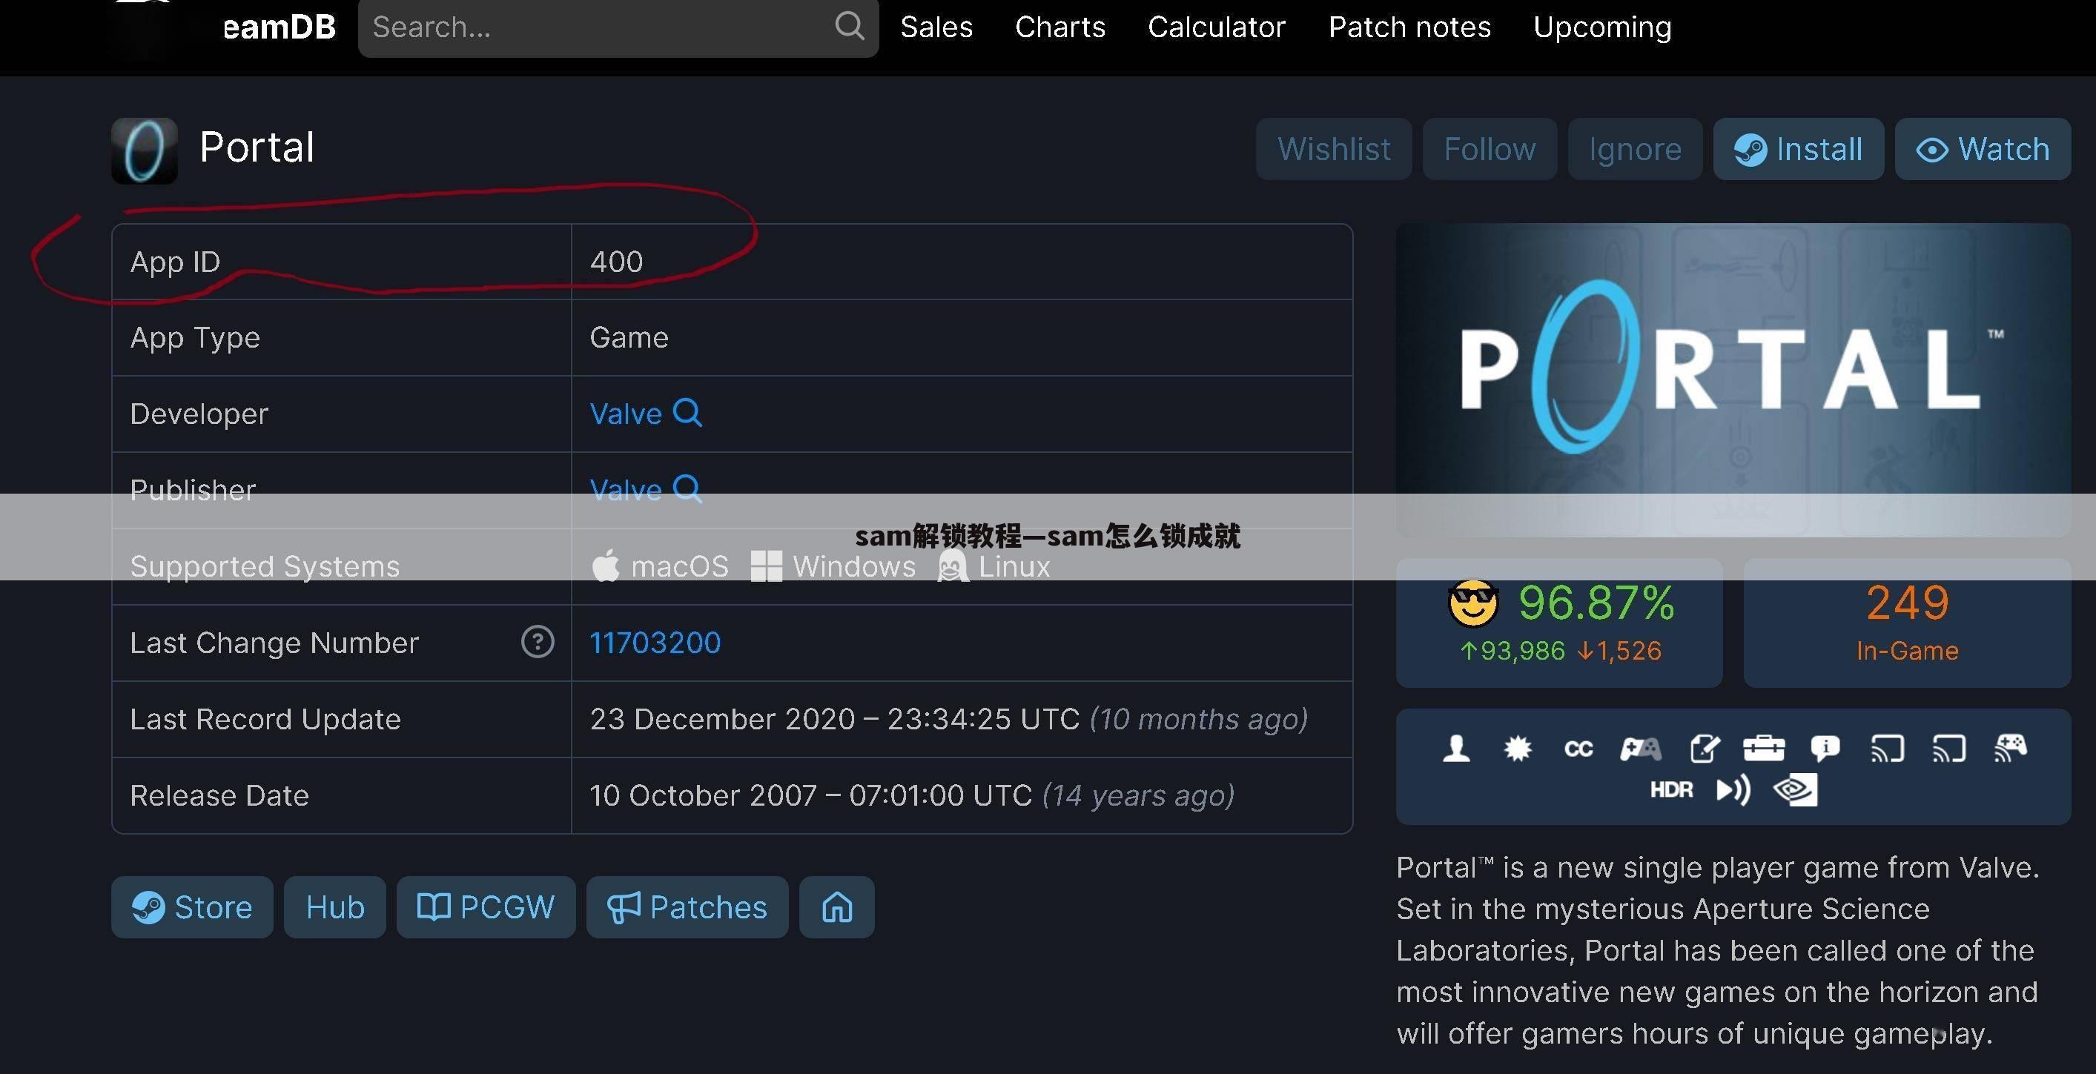Open change number 11703200

point(655,643)
